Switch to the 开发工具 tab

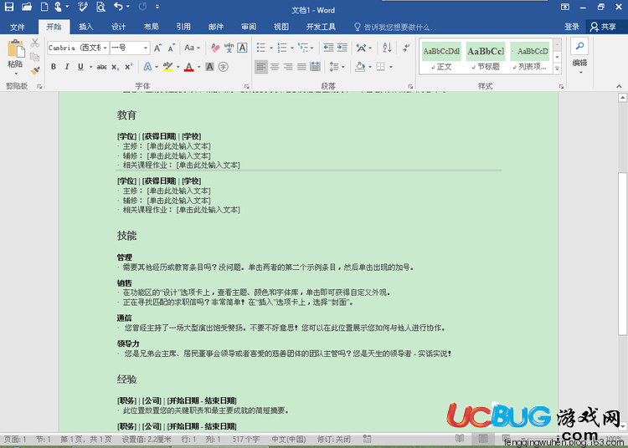pyautogui.click(x=321, y=27)
